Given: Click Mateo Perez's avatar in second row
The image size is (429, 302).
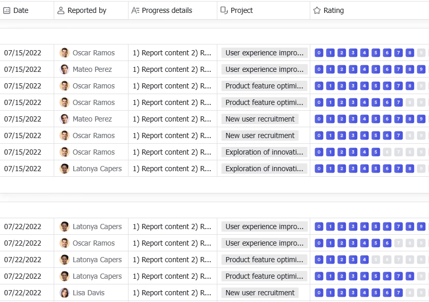Looking at the screenshot, I should pyautogui.click(x=65, y=69).
